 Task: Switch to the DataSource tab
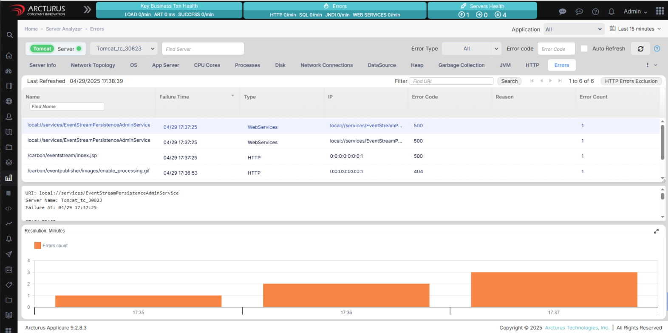coord(382,65)
